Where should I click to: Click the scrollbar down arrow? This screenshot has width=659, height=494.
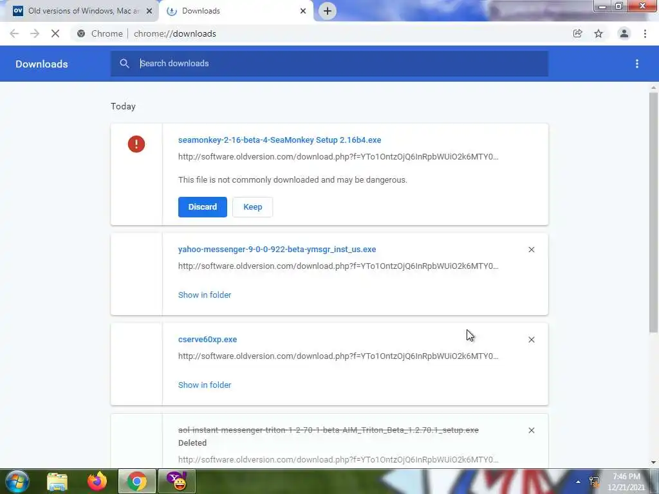pos(653,462)
